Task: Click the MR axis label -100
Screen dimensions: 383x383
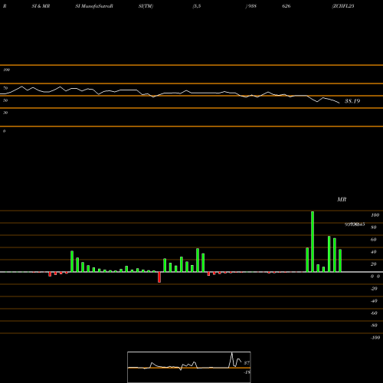Action: click(x=375, y=338)
